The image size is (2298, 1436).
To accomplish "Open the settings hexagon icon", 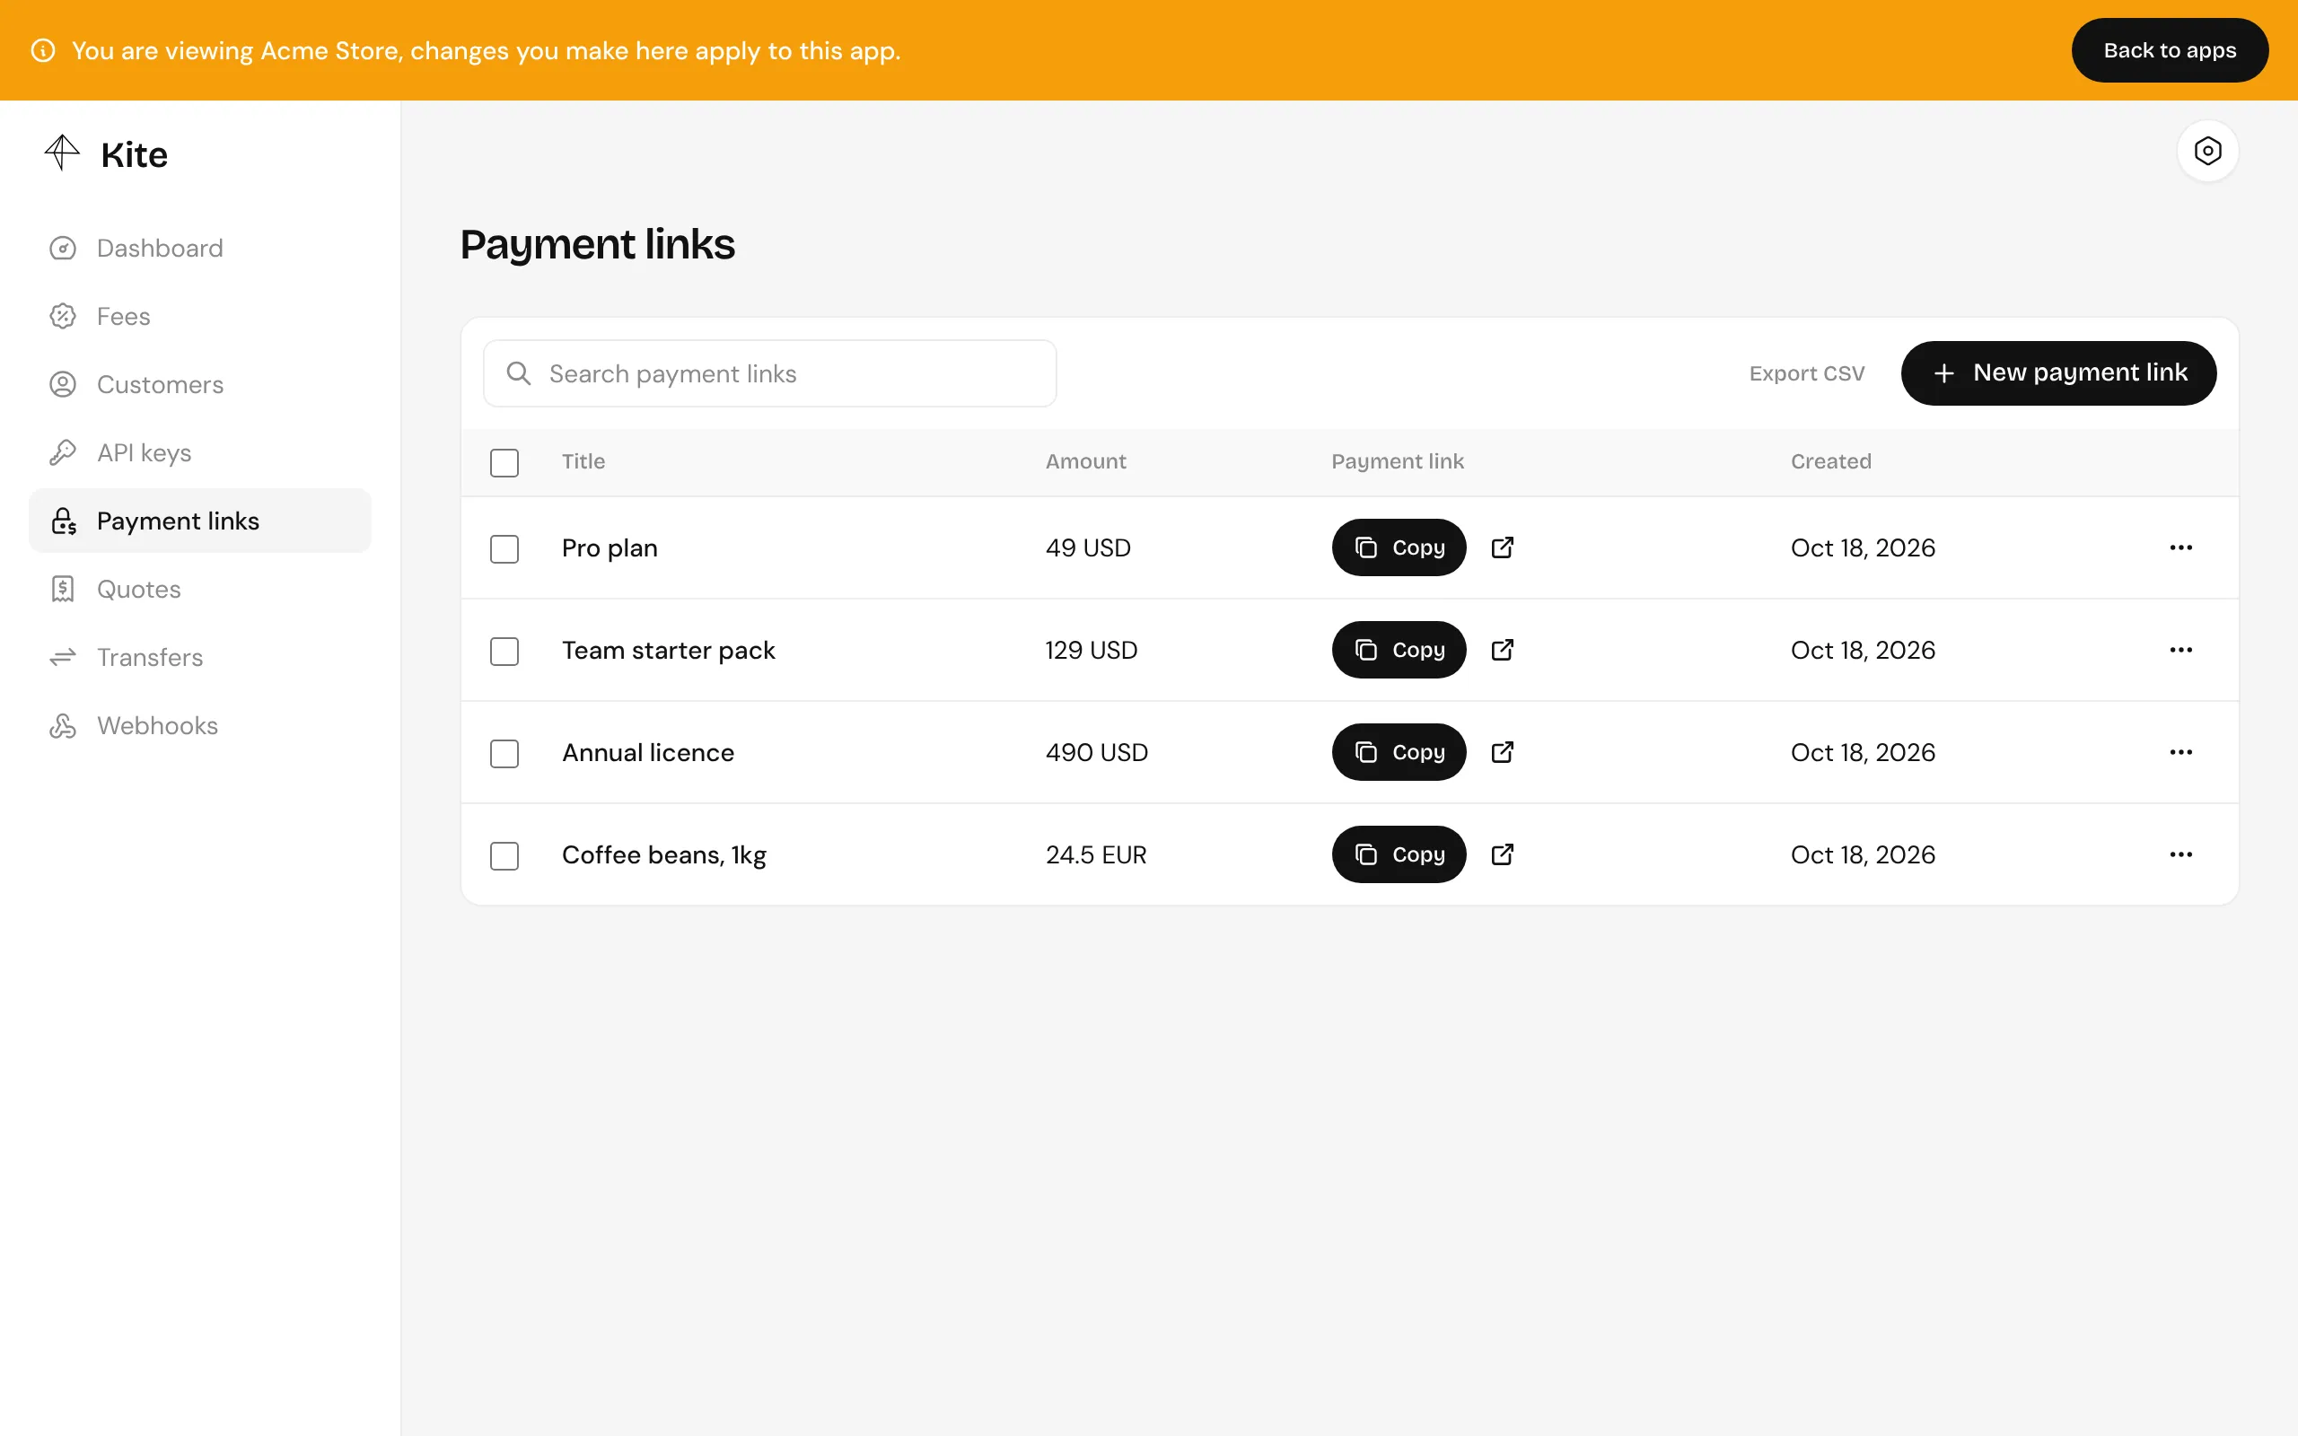I will [x=2206, y=151].
